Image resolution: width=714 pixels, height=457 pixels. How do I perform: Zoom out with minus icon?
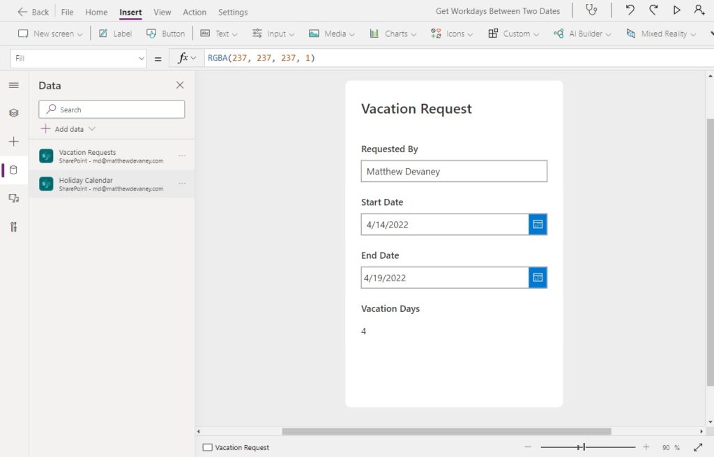pos(528,447)
